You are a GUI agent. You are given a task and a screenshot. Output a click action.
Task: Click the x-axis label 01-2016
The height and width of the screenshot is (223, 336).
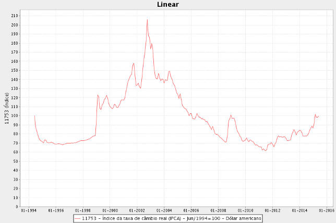coord(327,211)
